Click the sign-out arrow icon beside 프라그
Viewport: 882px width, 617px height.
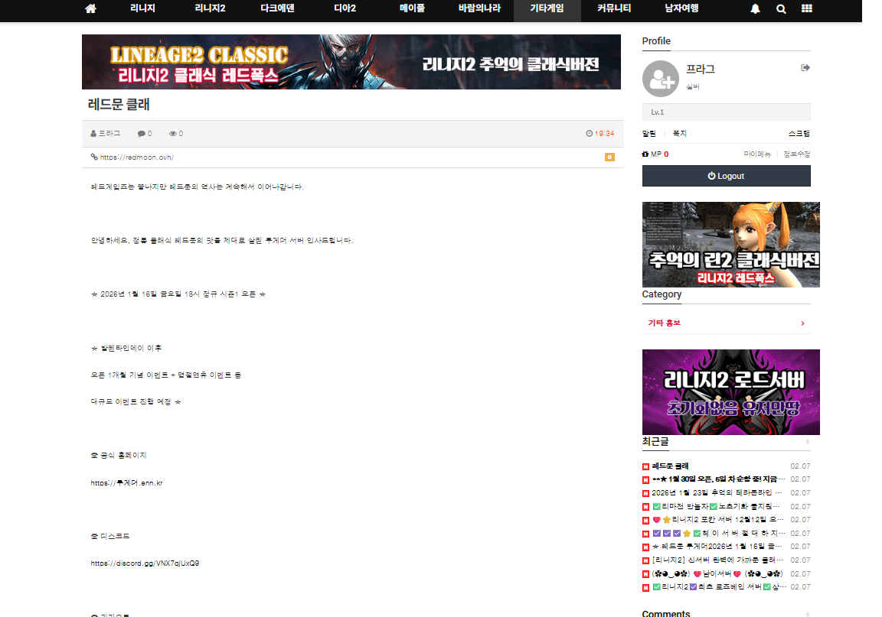point(805,68)
